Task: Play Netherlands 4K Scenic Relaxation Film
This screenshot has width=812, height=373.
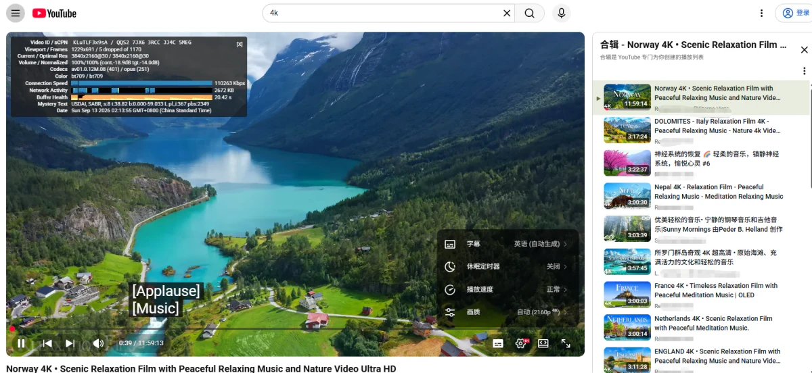Action: (713, 323)
